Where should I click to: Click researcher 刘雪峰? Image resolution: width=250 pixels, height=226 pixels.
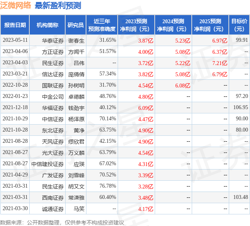point(76,175)
